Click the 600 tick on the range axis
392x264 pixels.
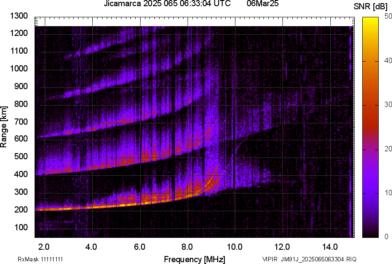click(21, 139)
